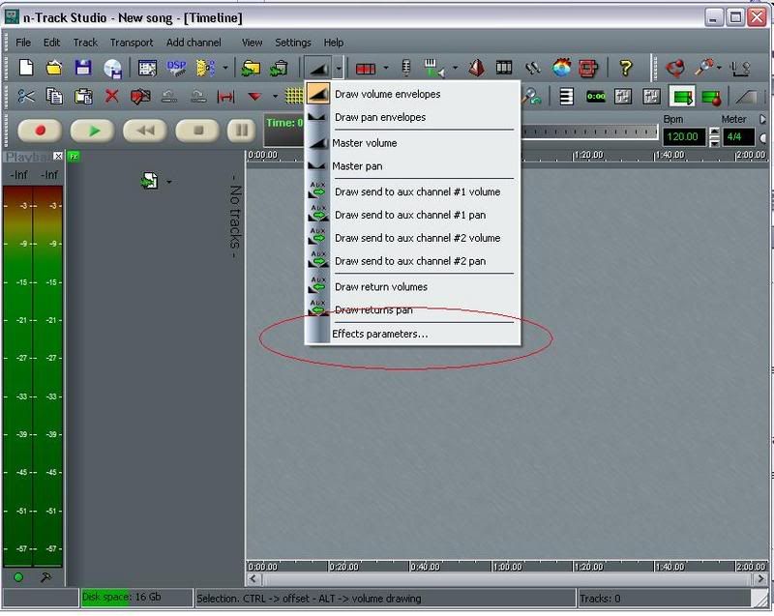Toggle the piano roll keys button
This screenshot has height=616, width=774.
point(566,97)
